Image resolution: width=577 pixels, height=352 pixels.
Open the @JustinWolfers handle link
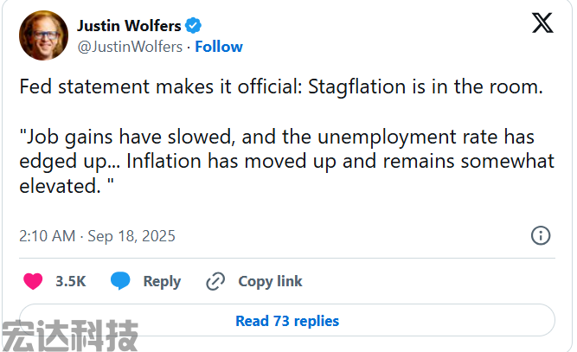tap(130, 47)
